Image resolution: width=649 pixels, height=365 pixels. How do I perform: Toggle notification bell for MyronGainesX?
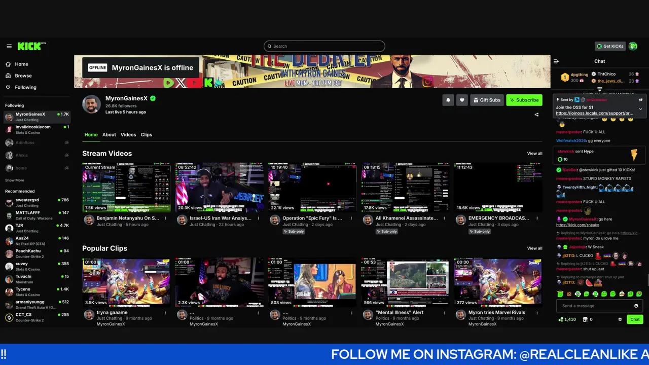tap(448, 100)
